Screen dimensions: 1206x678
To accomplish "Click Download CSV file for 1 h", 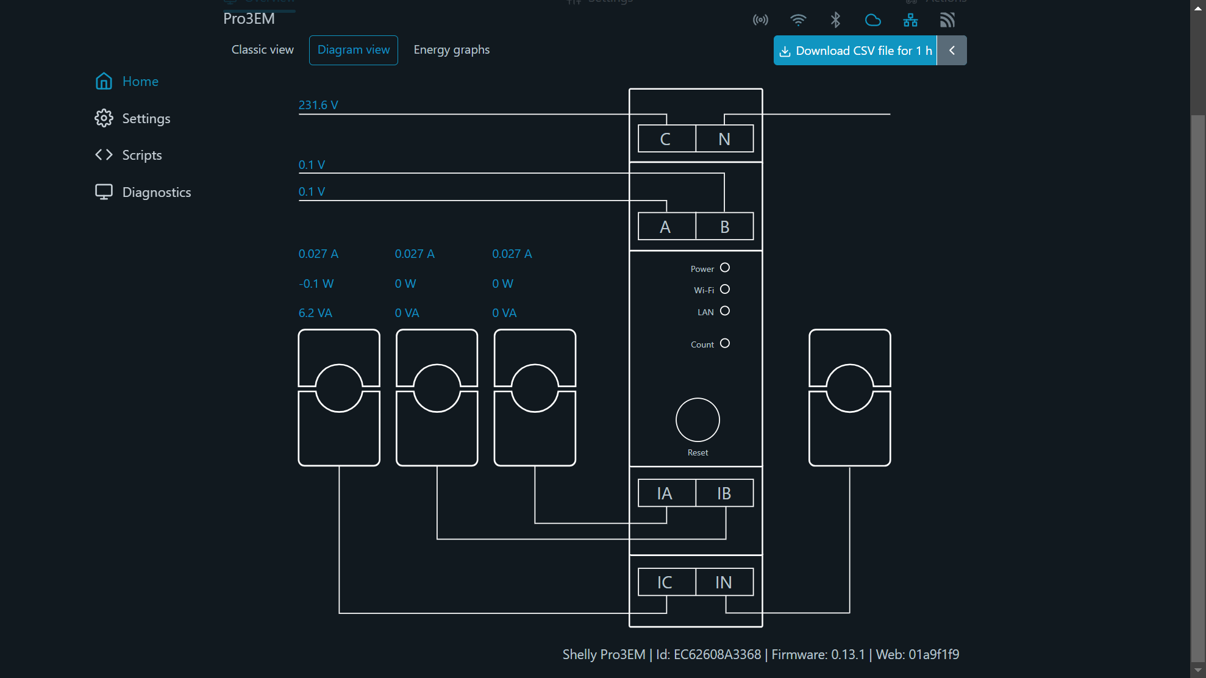I will pos(855,50).
